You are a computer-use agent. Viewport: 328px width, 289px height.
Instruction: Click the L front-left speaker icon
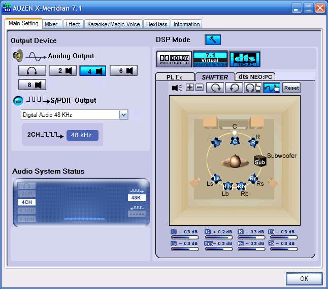click(216, 143)
